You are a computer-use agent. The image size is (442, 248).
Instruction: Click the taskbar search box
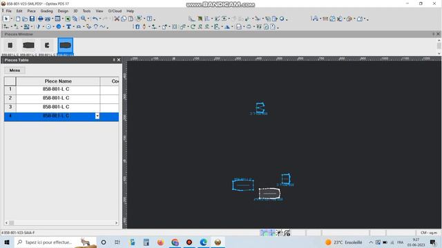click(55, 242)
